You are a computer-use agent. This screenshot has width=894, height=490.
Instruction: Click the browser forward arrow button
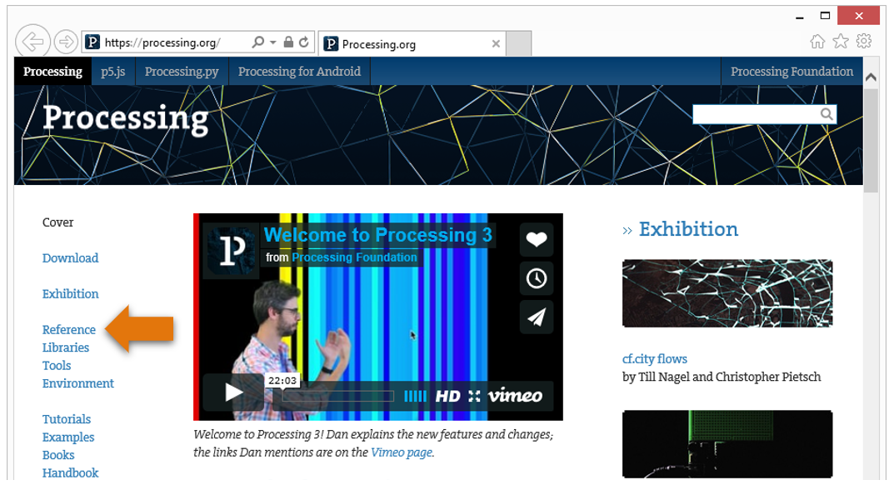click(66, 42)
